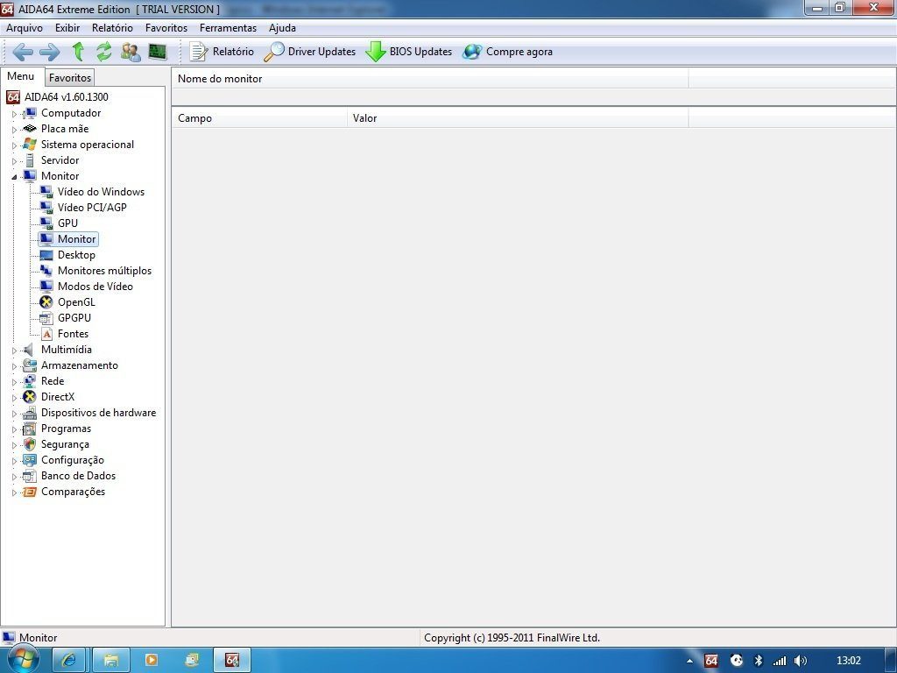Refresh the page with green arrows icon
The image size is (897, 673).
pos(103,52)
